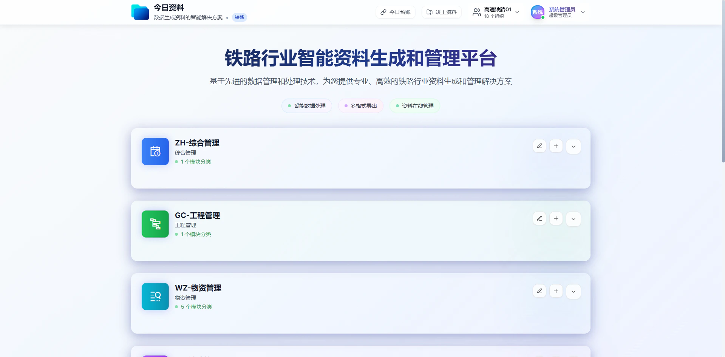This screenshot has width=725, height=357.
Task: Click the 铁路 tag badge
Action: (x=240, y=17)
